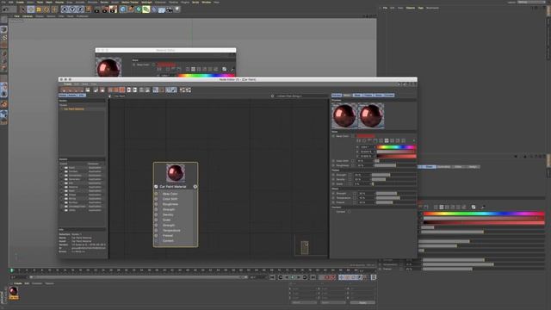Click red Record Active Objects icon
551x310 pixels.
(x=321, y=277)
